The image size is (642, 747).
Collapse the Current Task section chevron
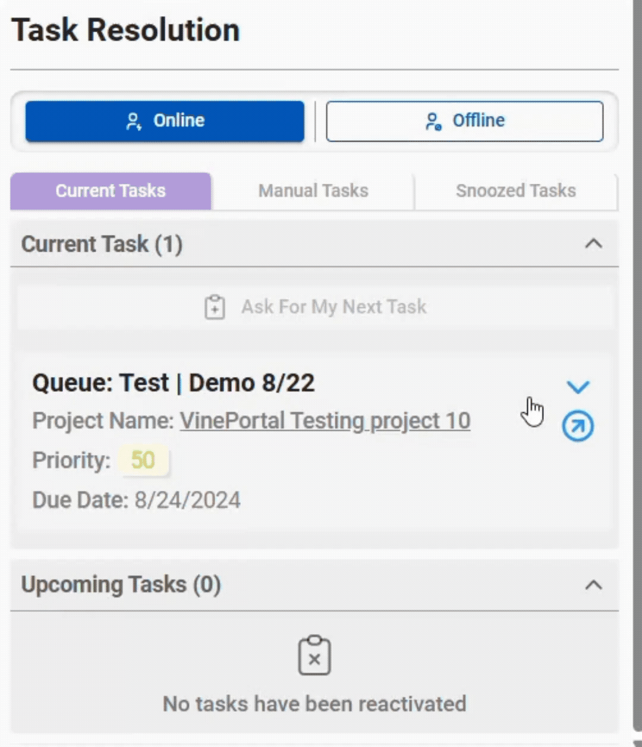coord(593,244)
